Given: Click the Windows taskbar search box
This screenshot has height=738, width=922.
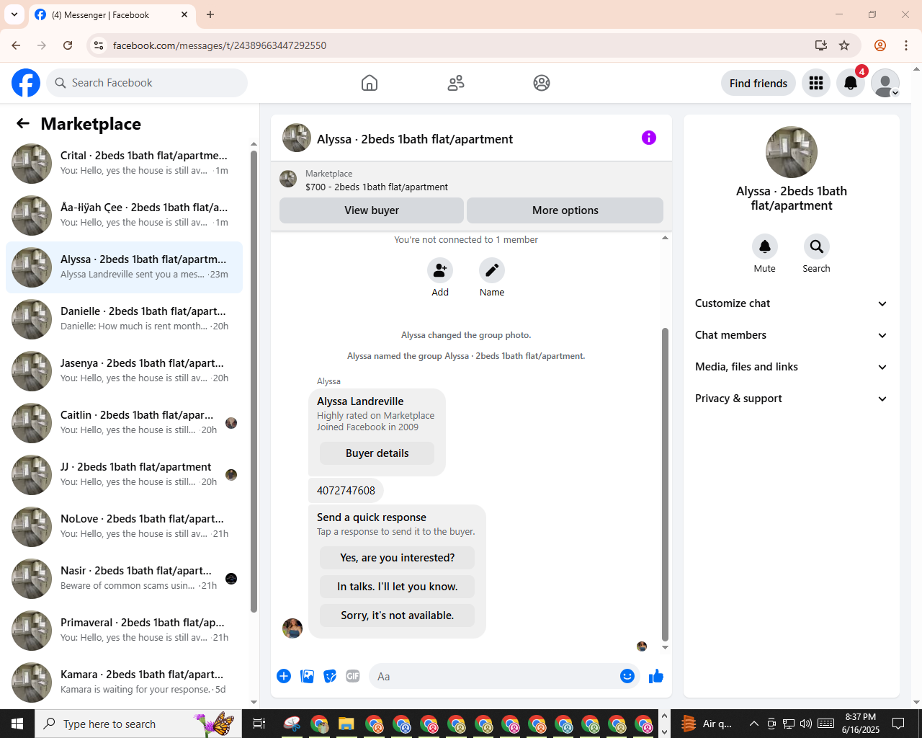Looking at the screenshot, I should tap(138, 724).
